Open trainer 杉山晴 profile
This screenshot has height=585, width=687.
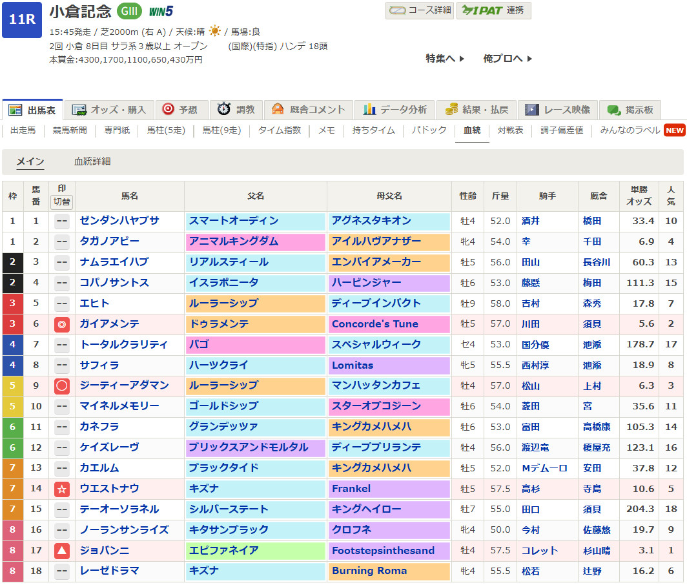tap(597, 551)
